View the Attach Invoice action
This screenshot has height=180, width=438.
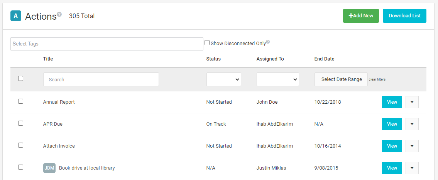pos(392,146)
